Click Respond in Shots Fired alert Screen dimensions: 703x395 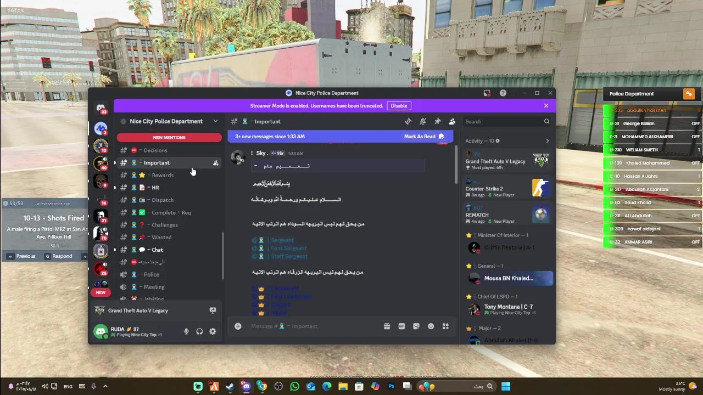(58, 256)
